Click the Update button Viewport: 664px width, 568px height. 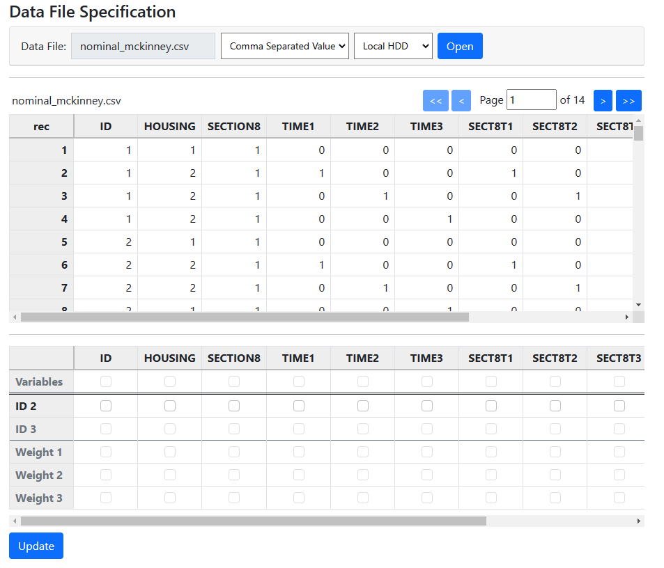[36, 546]
